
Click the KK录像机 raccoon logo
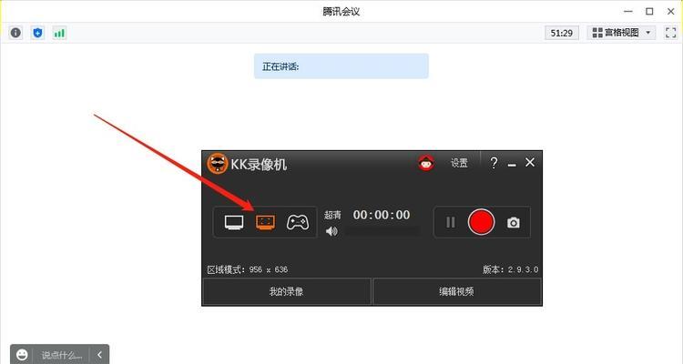tap(217, 164)
